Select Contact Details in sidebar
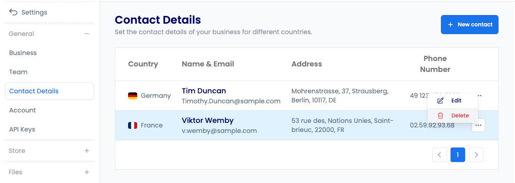The height and width of the screenshot is (183, 515). point(34,91)
